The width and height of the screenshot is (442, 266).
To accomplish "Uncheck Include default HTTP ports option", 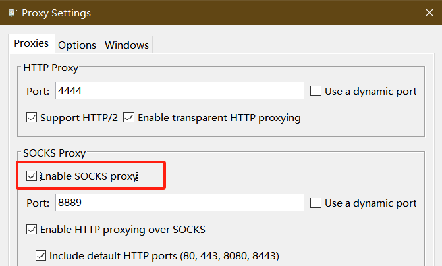I will [41, 255].
